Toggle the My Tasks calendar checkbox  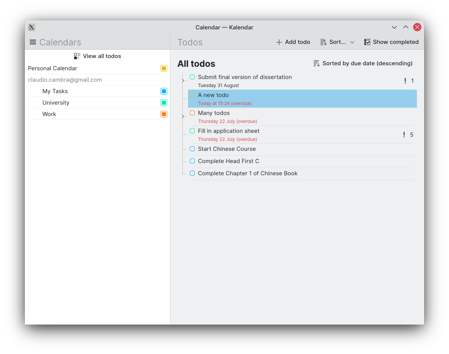[164, 91]
